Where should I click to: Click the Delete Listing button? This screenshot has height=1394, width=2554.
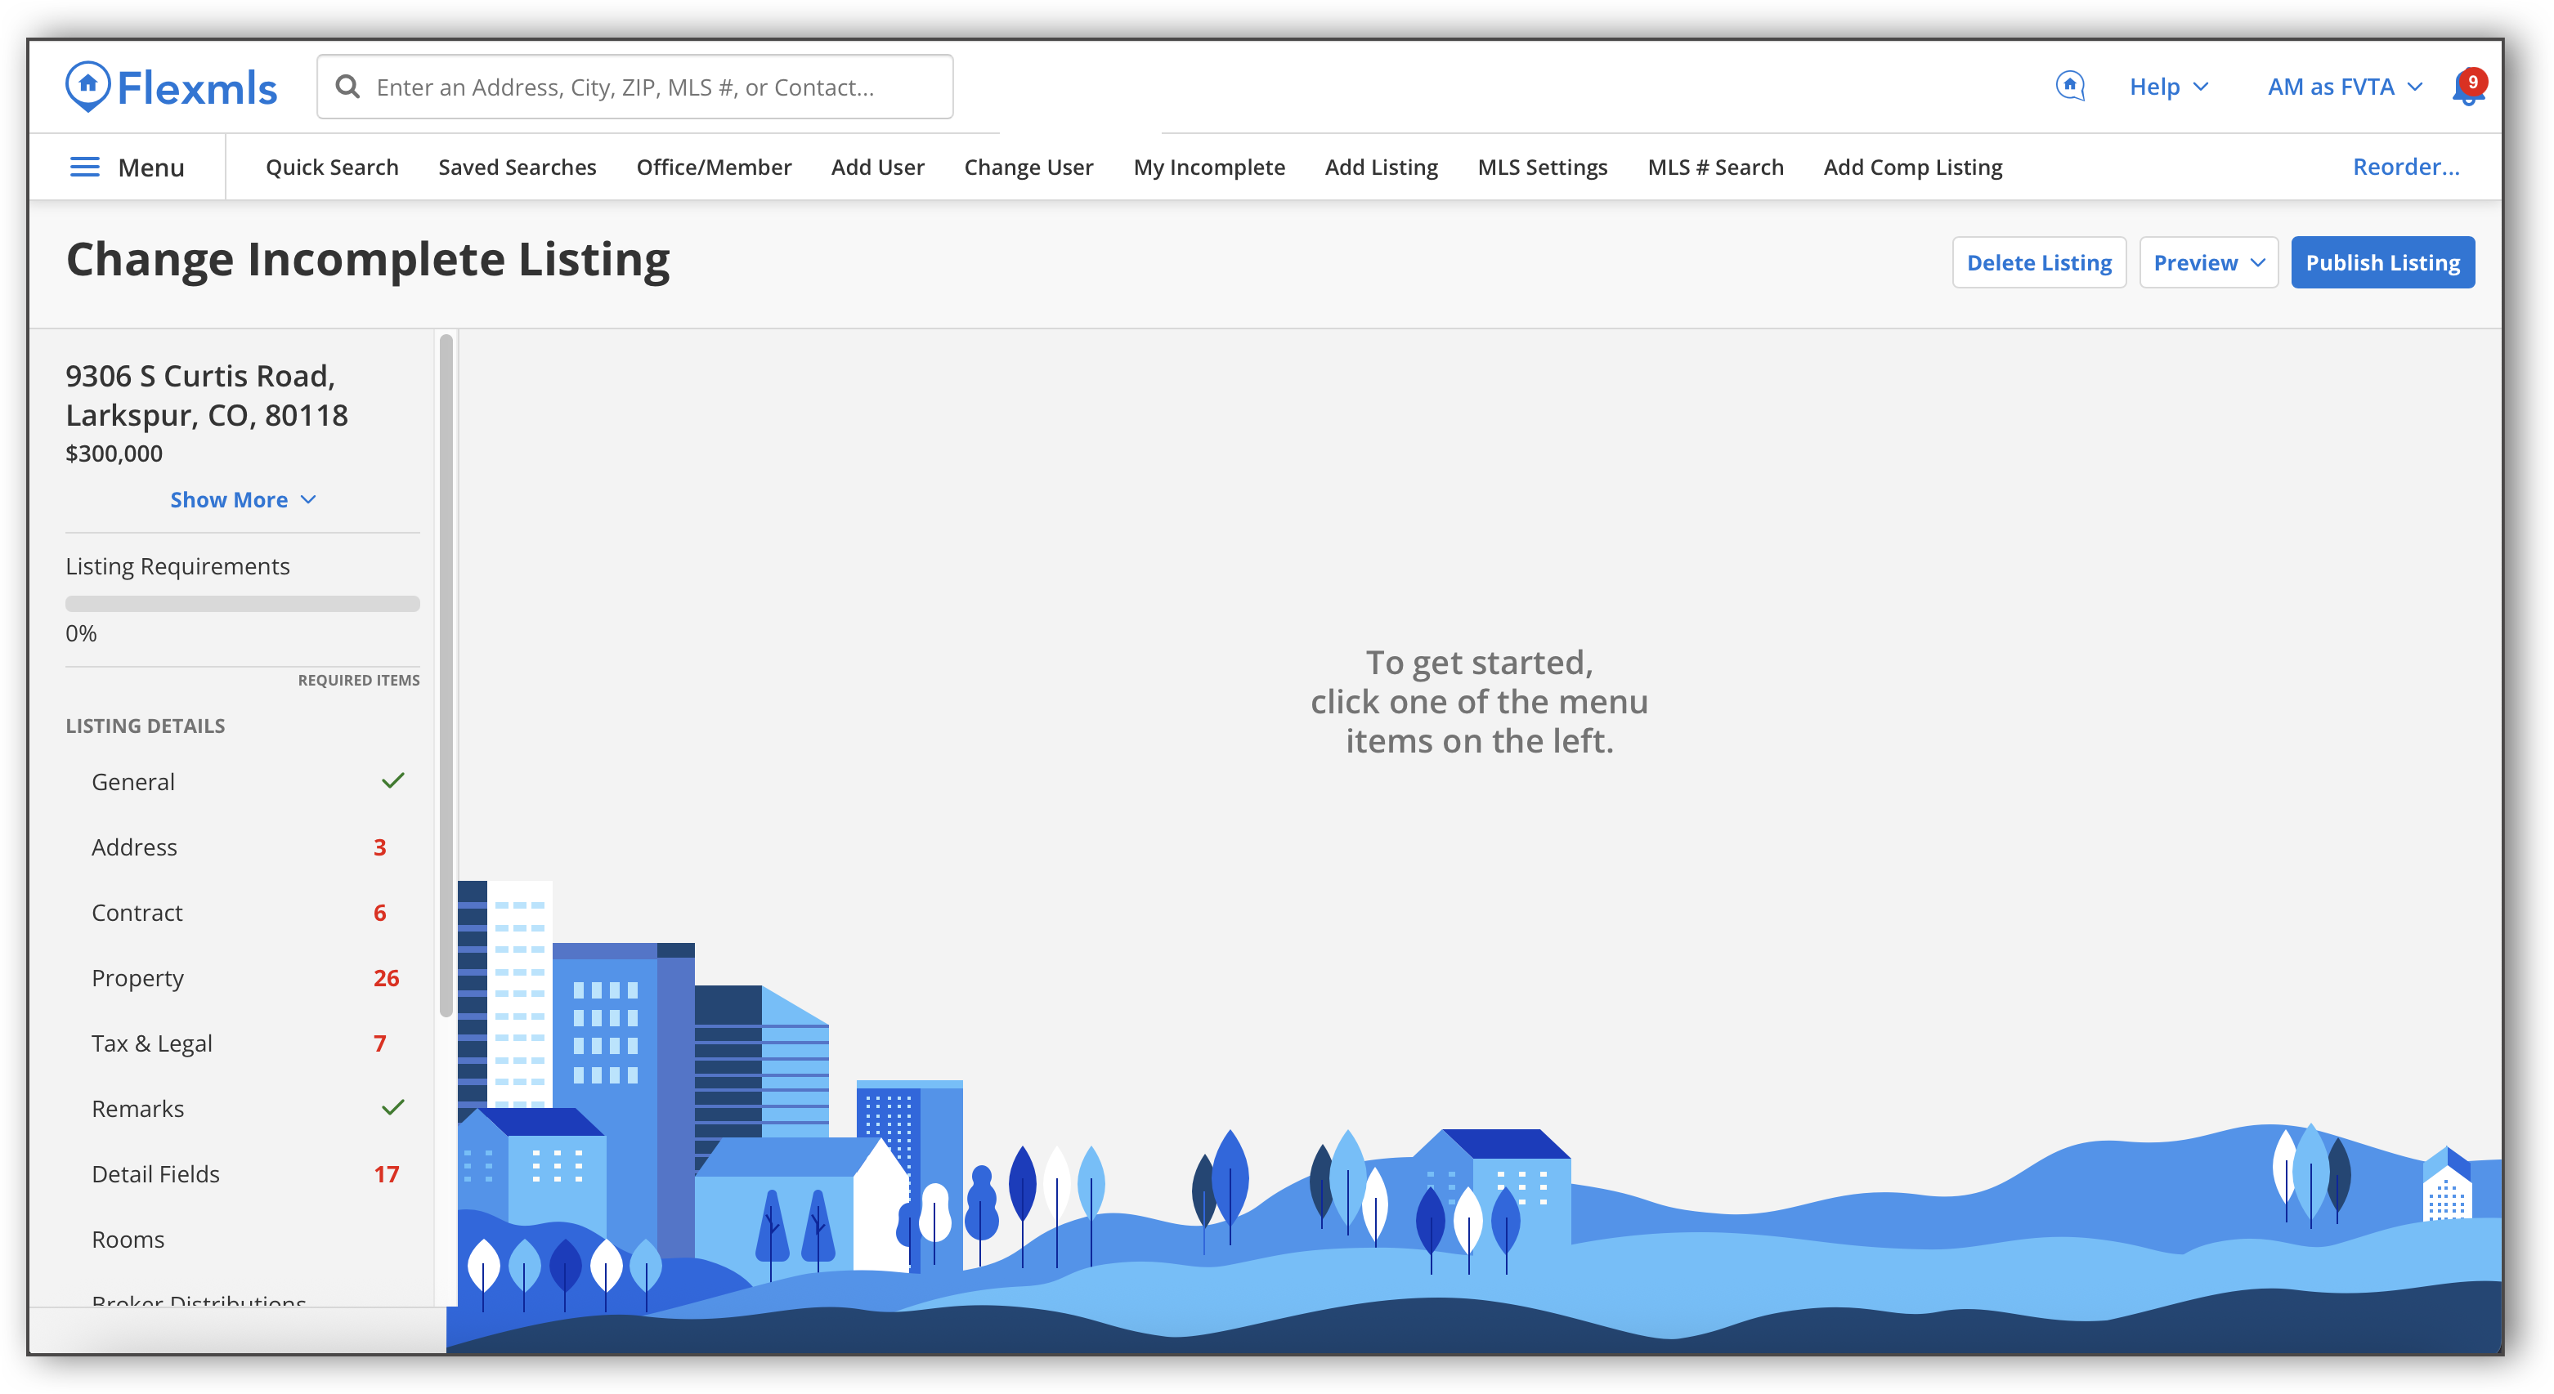pos(2038,262)
